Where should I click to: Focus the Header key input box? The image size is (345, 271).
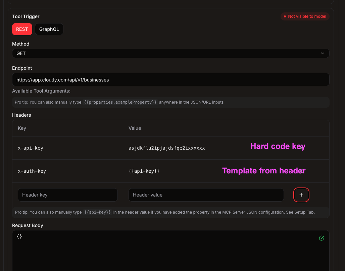tap(67, 195)
